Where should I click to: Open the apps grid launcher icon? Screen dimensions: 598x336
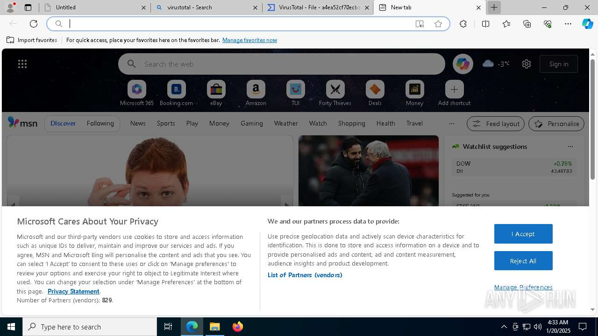coord(22,64)
